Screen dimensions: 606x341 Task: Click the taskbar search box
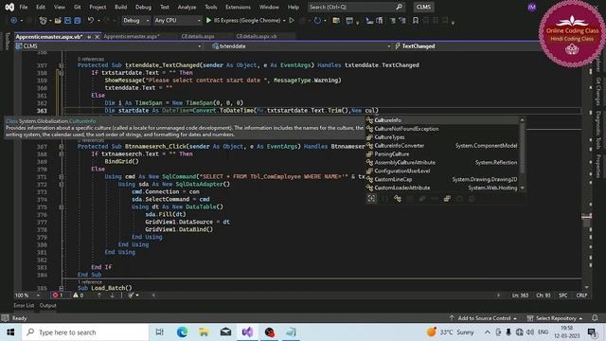point(85,332)
